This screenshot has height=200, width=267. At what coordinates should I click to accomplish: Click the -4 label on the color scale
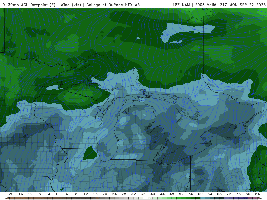coord(48,194)
